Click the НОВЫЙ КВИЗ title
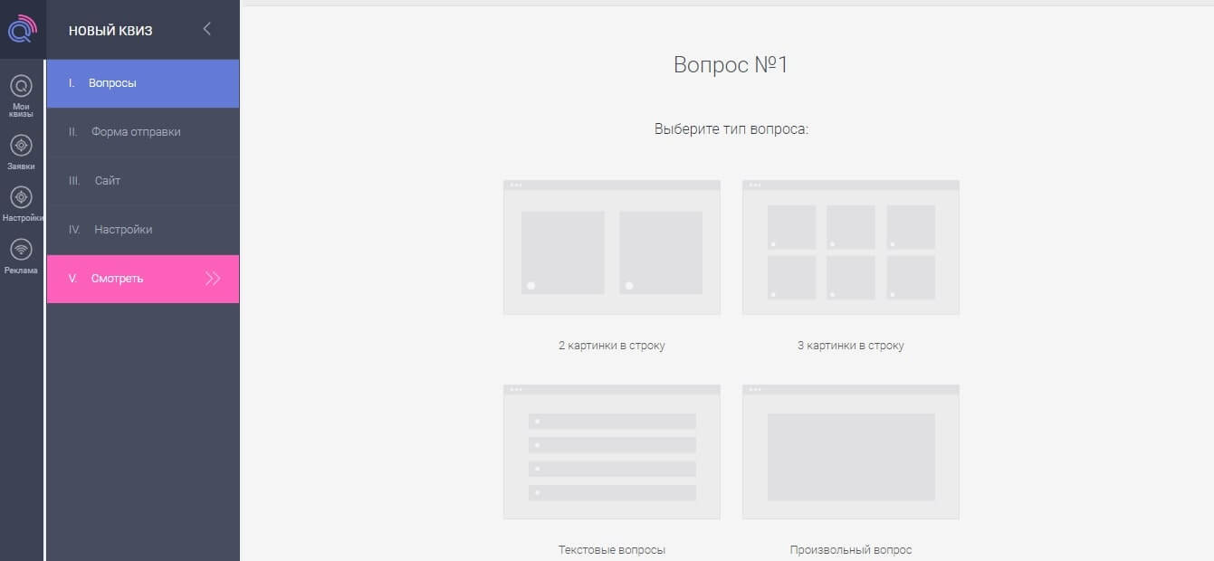Image resolution: width=1214 pixels, height=561 pixels. pyautogui.click(x=110, y=31)
